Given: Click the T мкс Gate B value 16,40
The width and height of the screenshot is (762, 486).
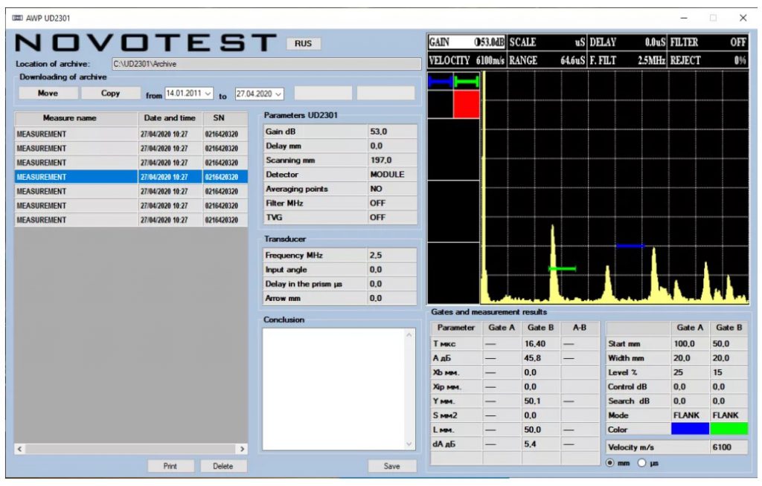Looking at the screenshot, I should (x=541, y=344).
